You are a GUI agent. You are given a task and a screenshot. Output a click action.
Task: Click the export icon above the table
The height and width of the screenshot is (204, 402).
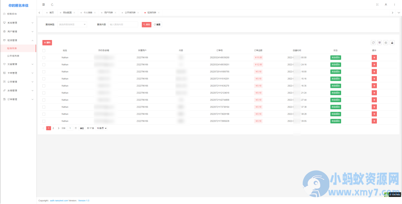392,42
